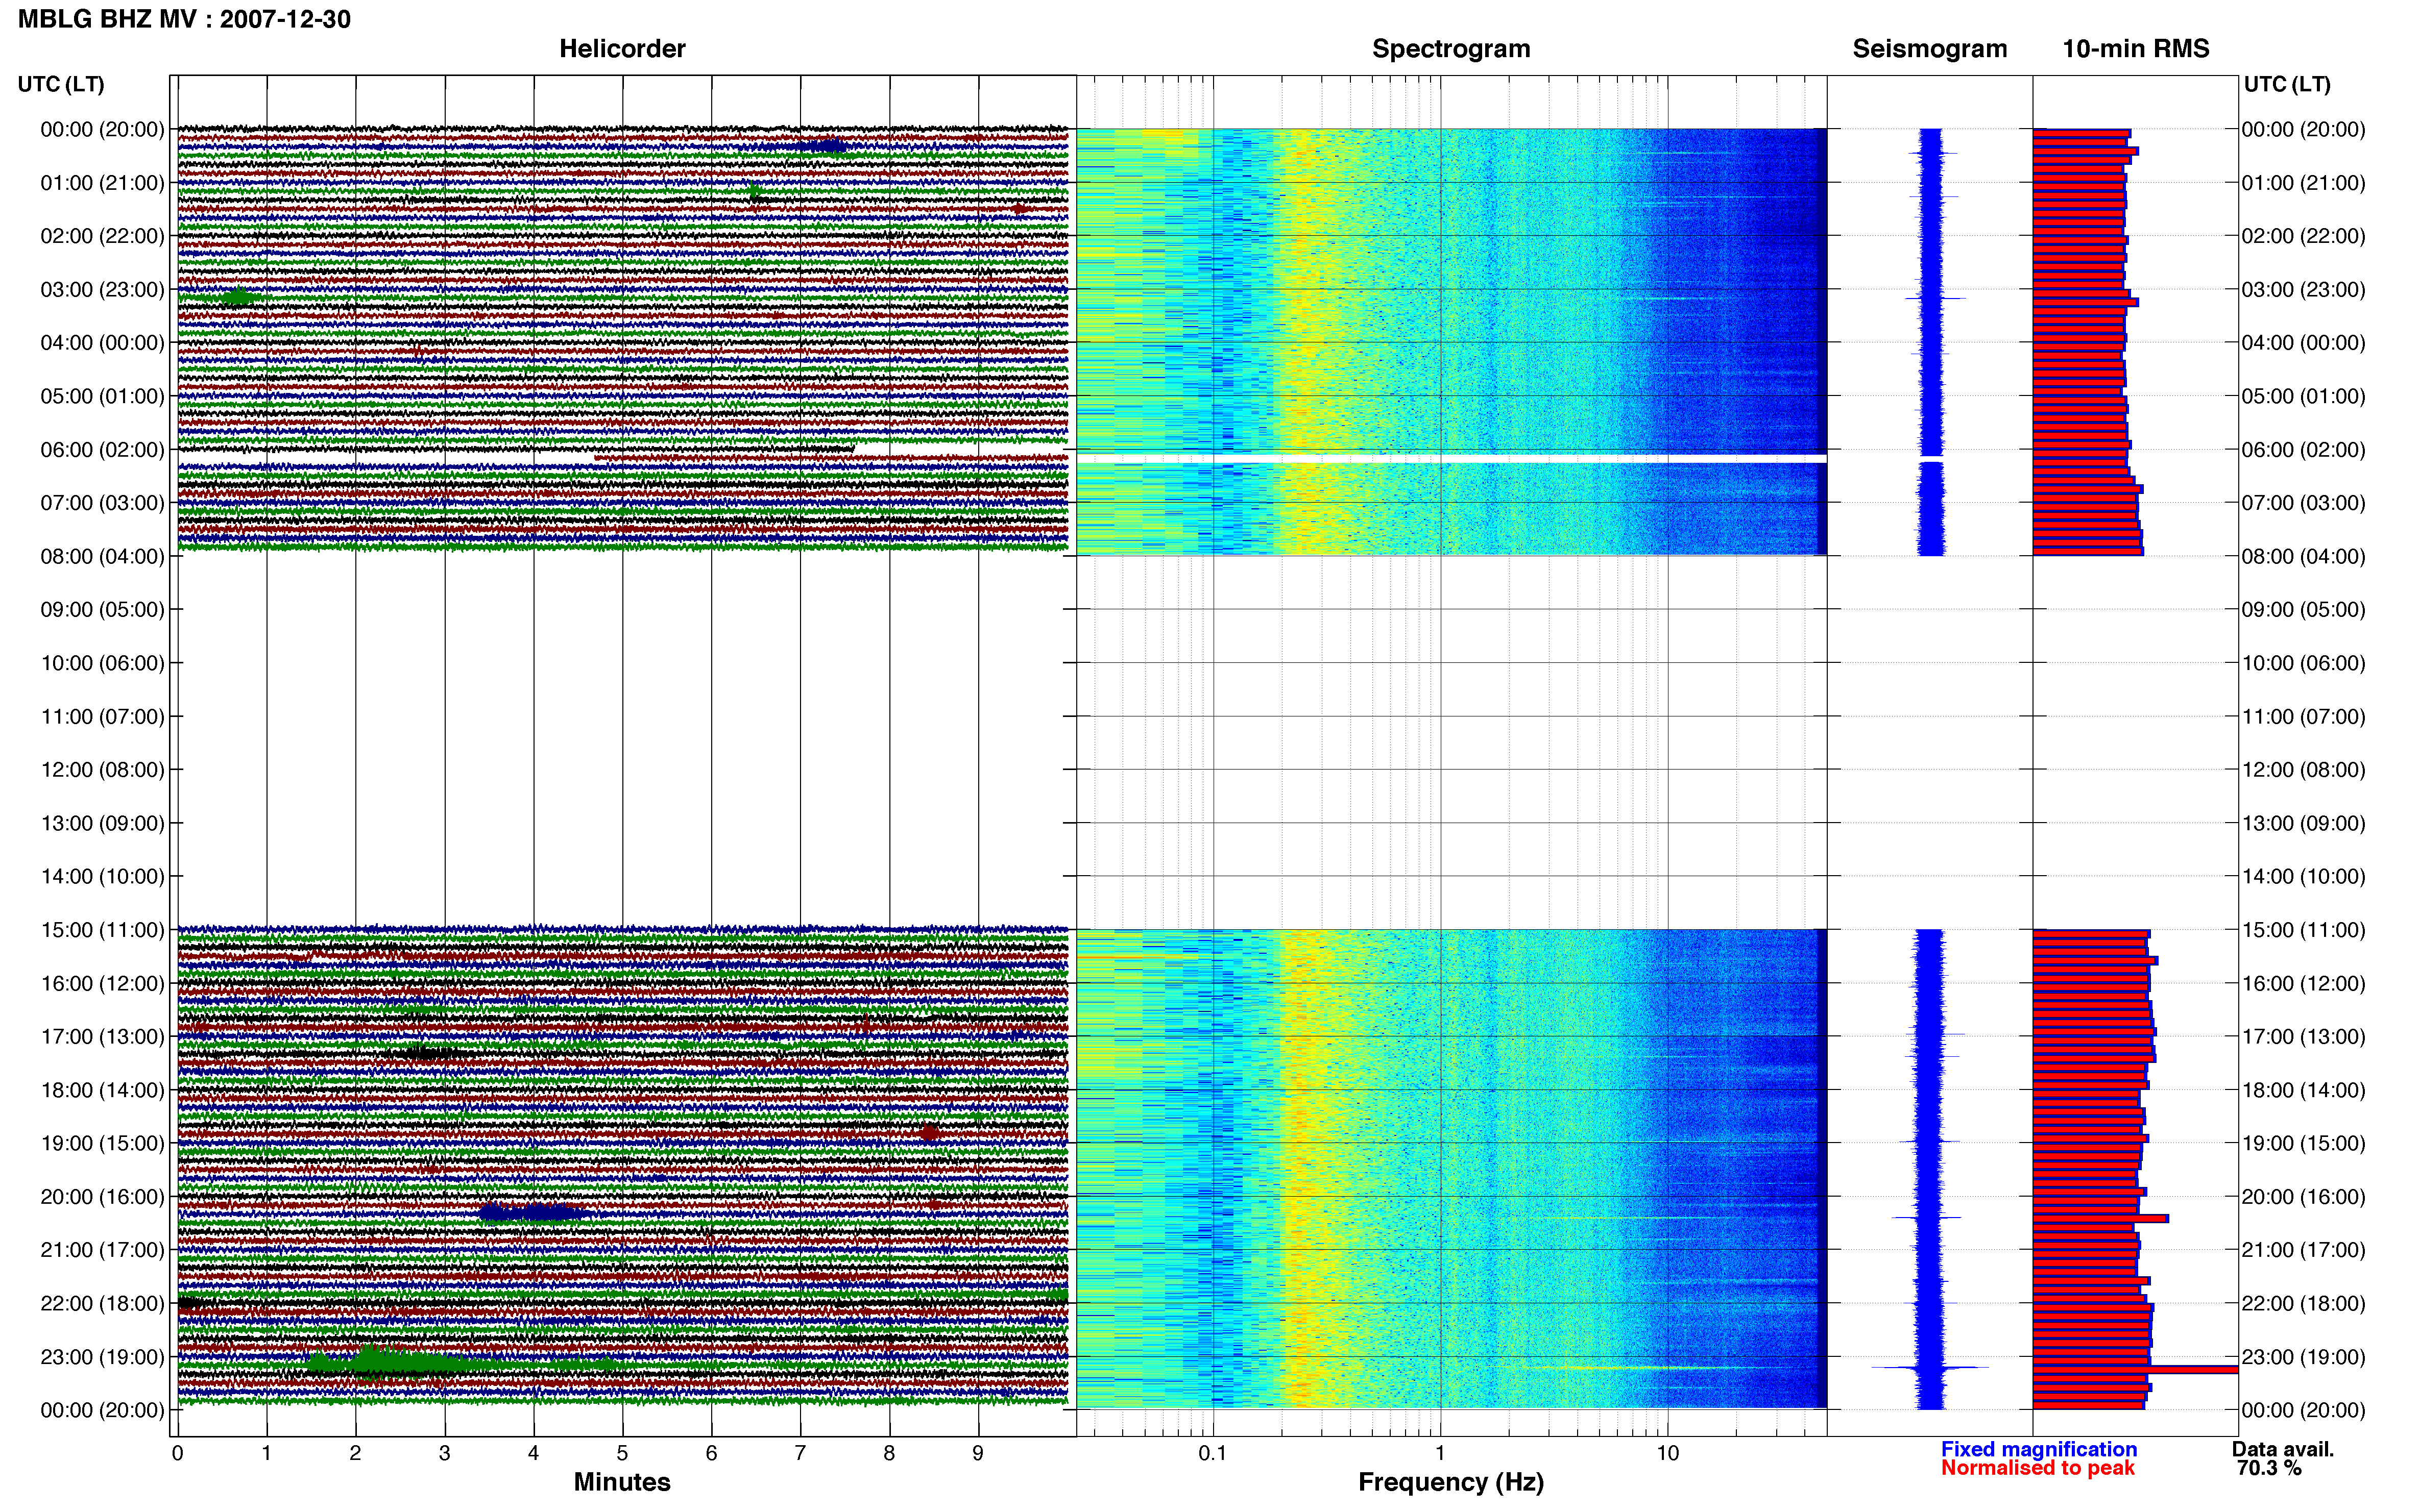Click the 'Fixed magnification' legend text
The width and height of the screenshot is (2420, 1512).
[x=2039, y=1449]
